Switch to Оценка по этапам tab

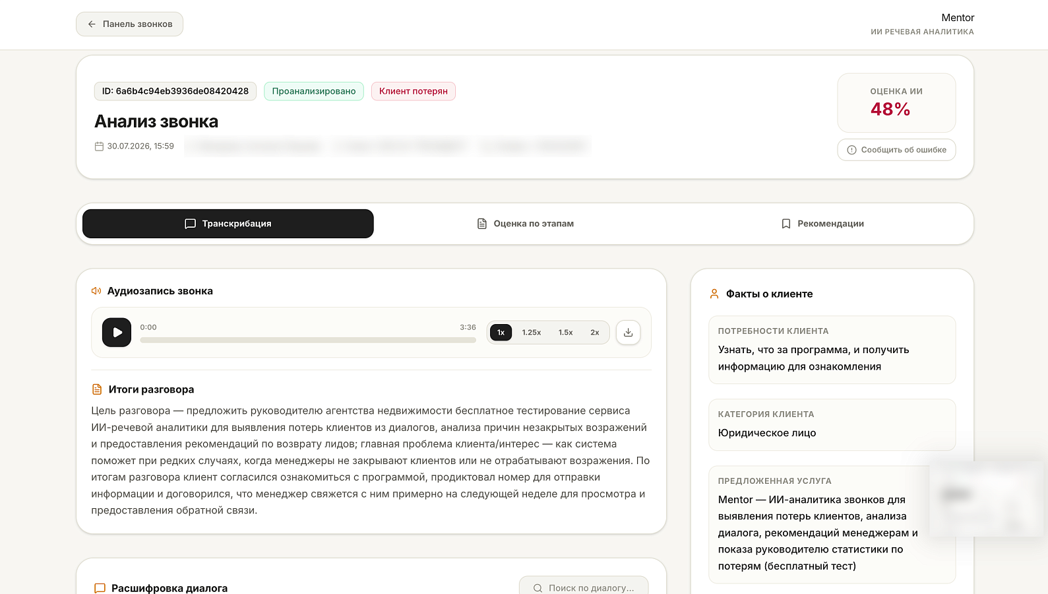tap(525, 224)
